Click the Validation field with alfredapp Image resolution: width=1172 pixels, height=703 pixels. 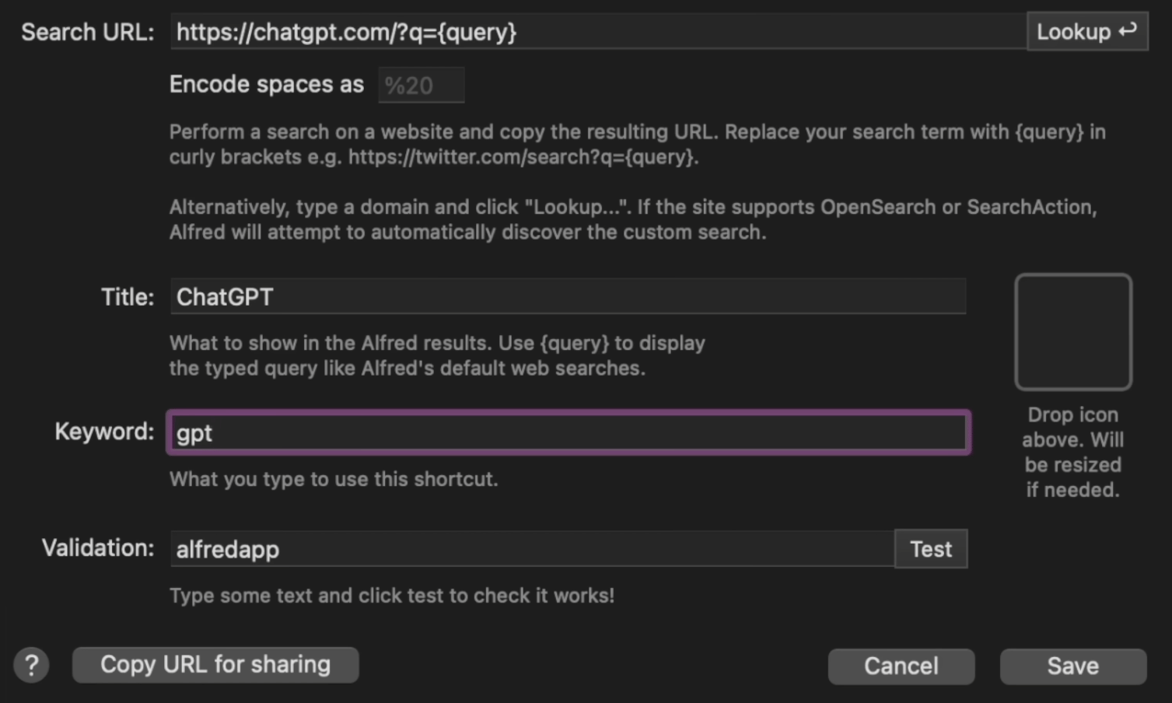click(x=533, y=549)
